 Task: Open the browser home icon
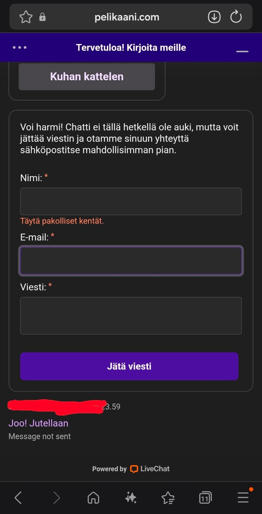tap(93, 497)
